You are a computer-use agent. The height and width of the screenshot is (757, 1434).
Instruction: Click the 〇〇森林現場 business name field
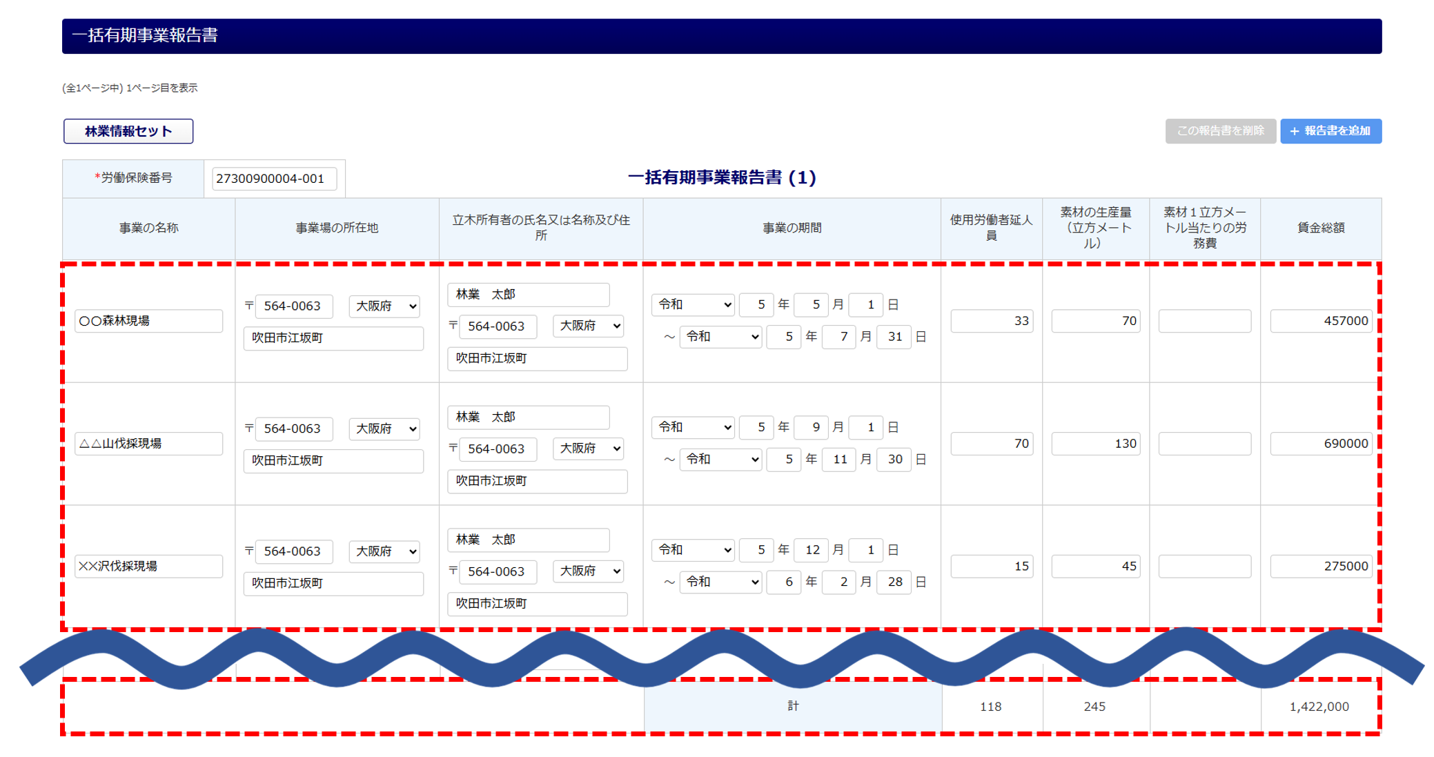click(148, 321)
